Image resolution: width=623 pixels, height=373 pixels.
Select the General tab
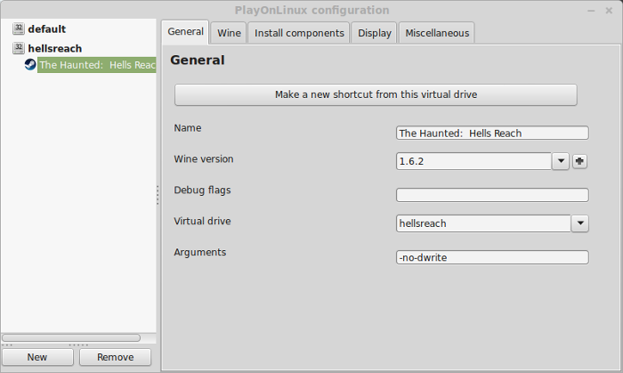(x=185, y=32)
